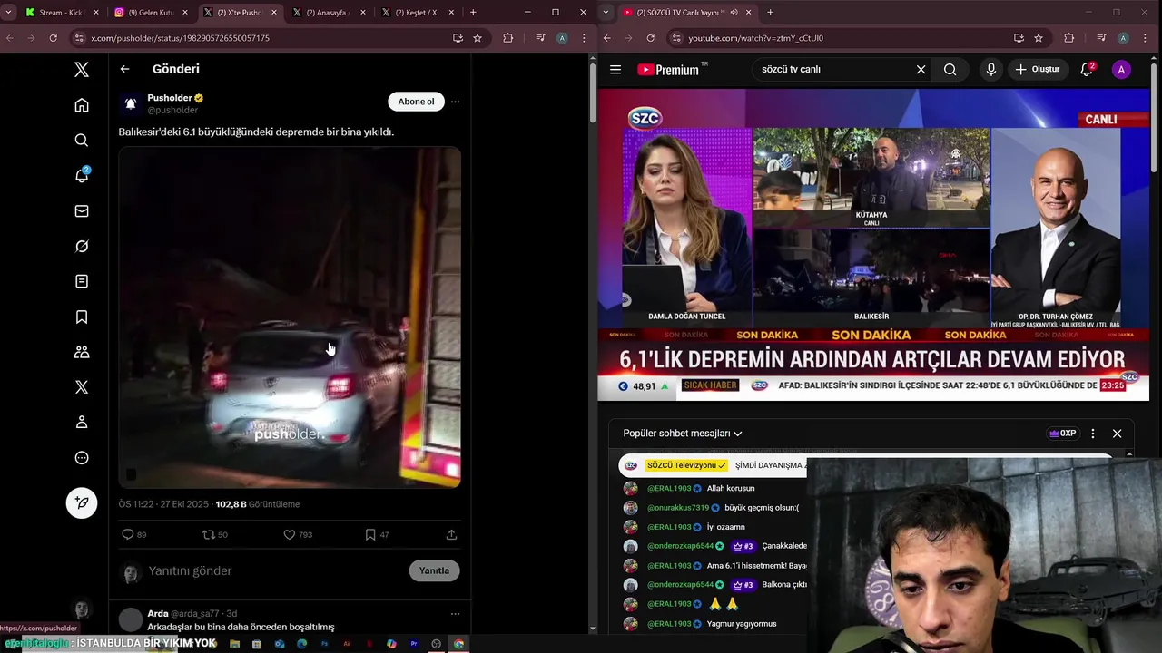
Task: Expand Popüler sohbet mesajları dropdown
Action: (x=683, y=434)
